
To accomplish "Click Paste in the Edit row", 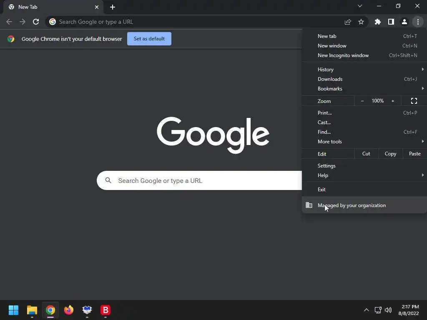I will click(415, 154).
